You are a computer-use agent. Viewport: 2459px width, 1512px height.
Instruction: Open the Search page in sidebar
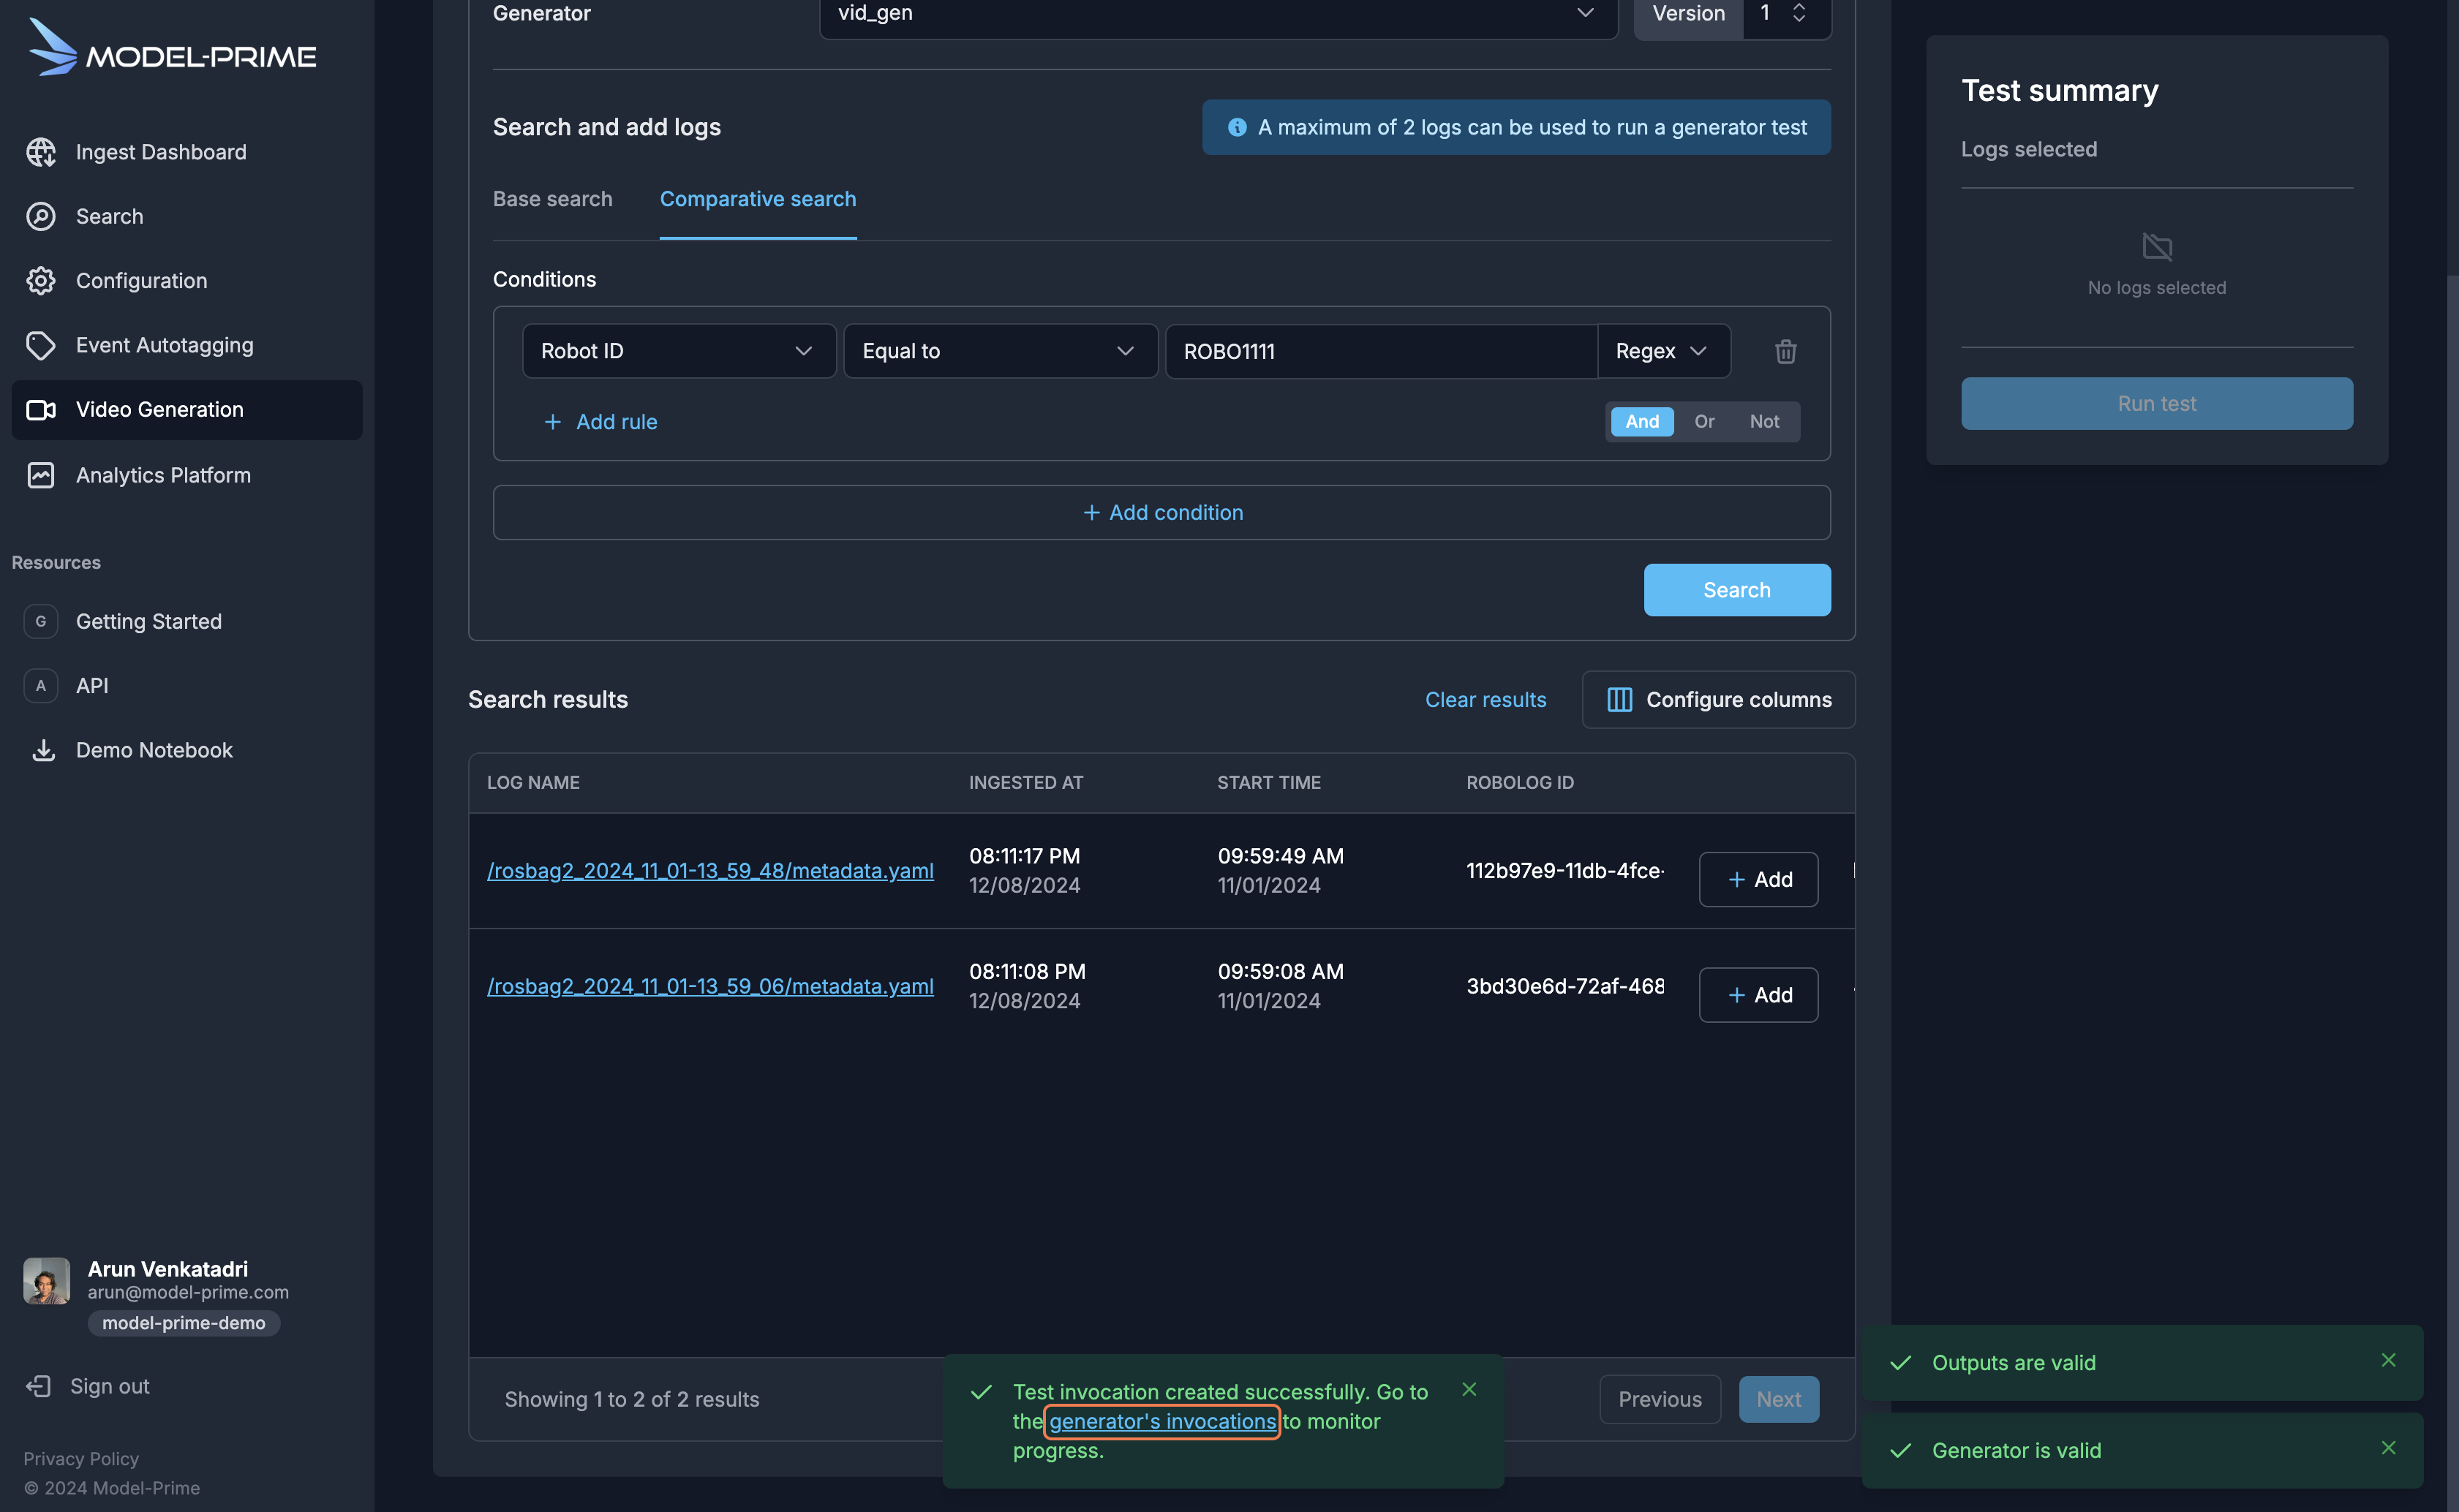[x=187, y=216]
